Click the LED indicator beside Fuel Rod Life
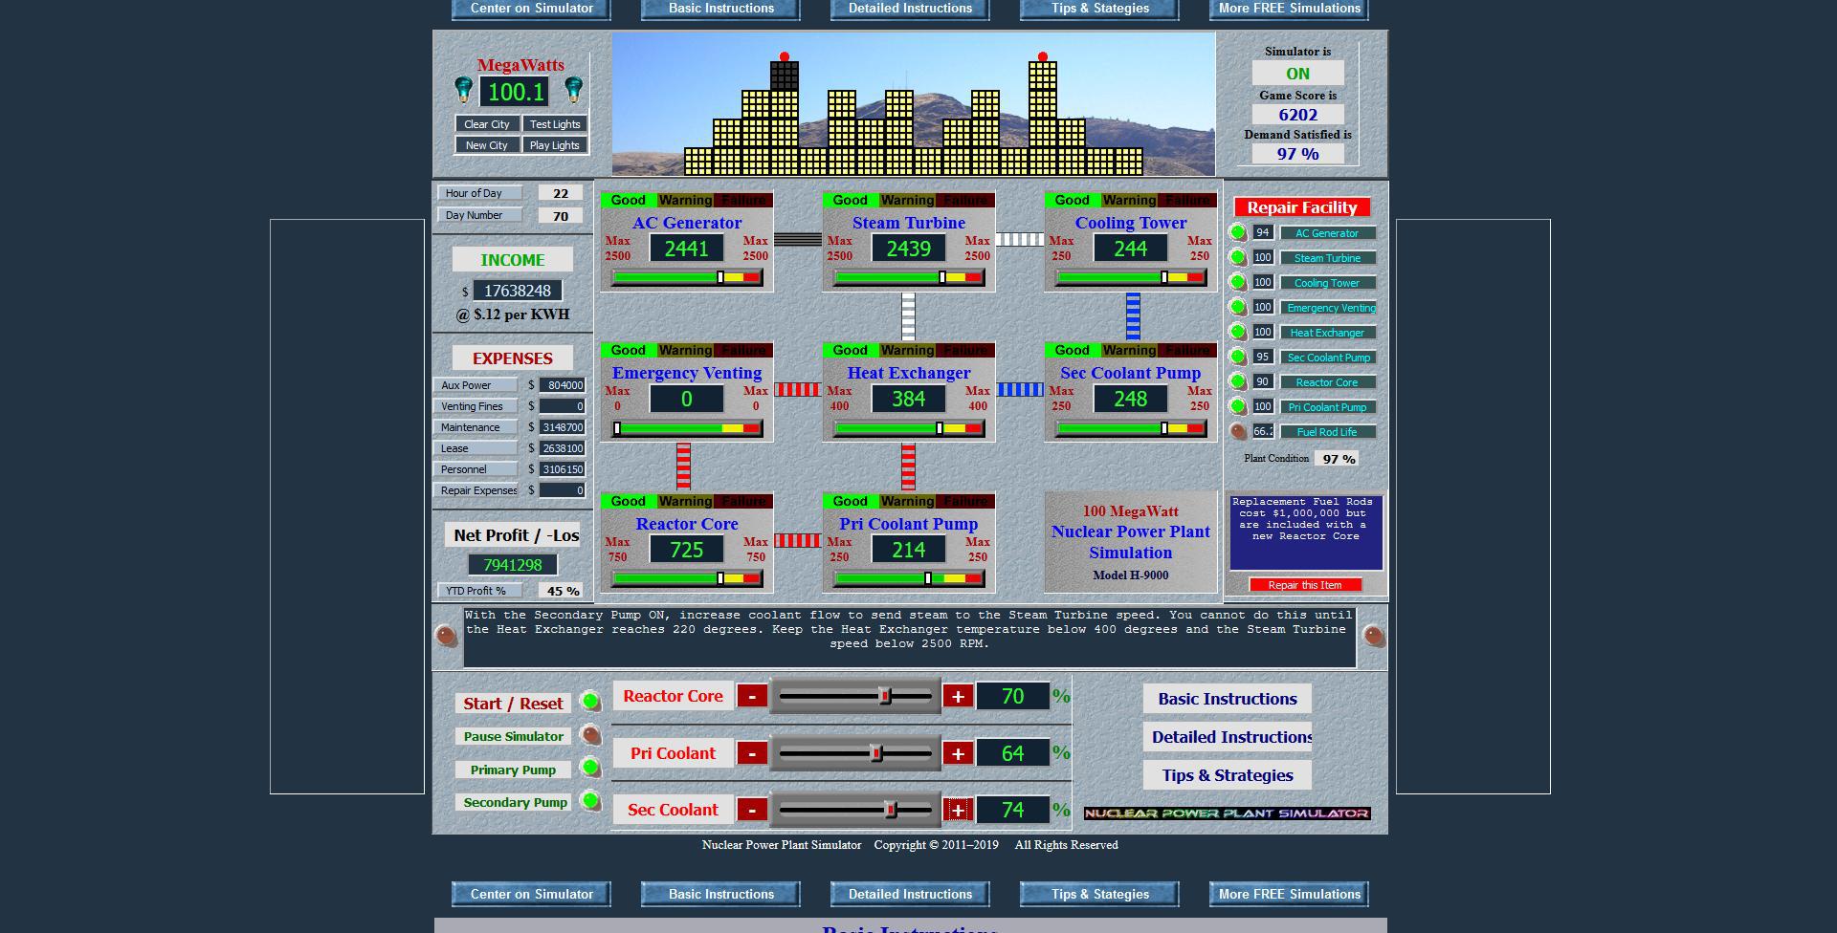This screenshot has height=933, width=1837. coord(1238,431)
